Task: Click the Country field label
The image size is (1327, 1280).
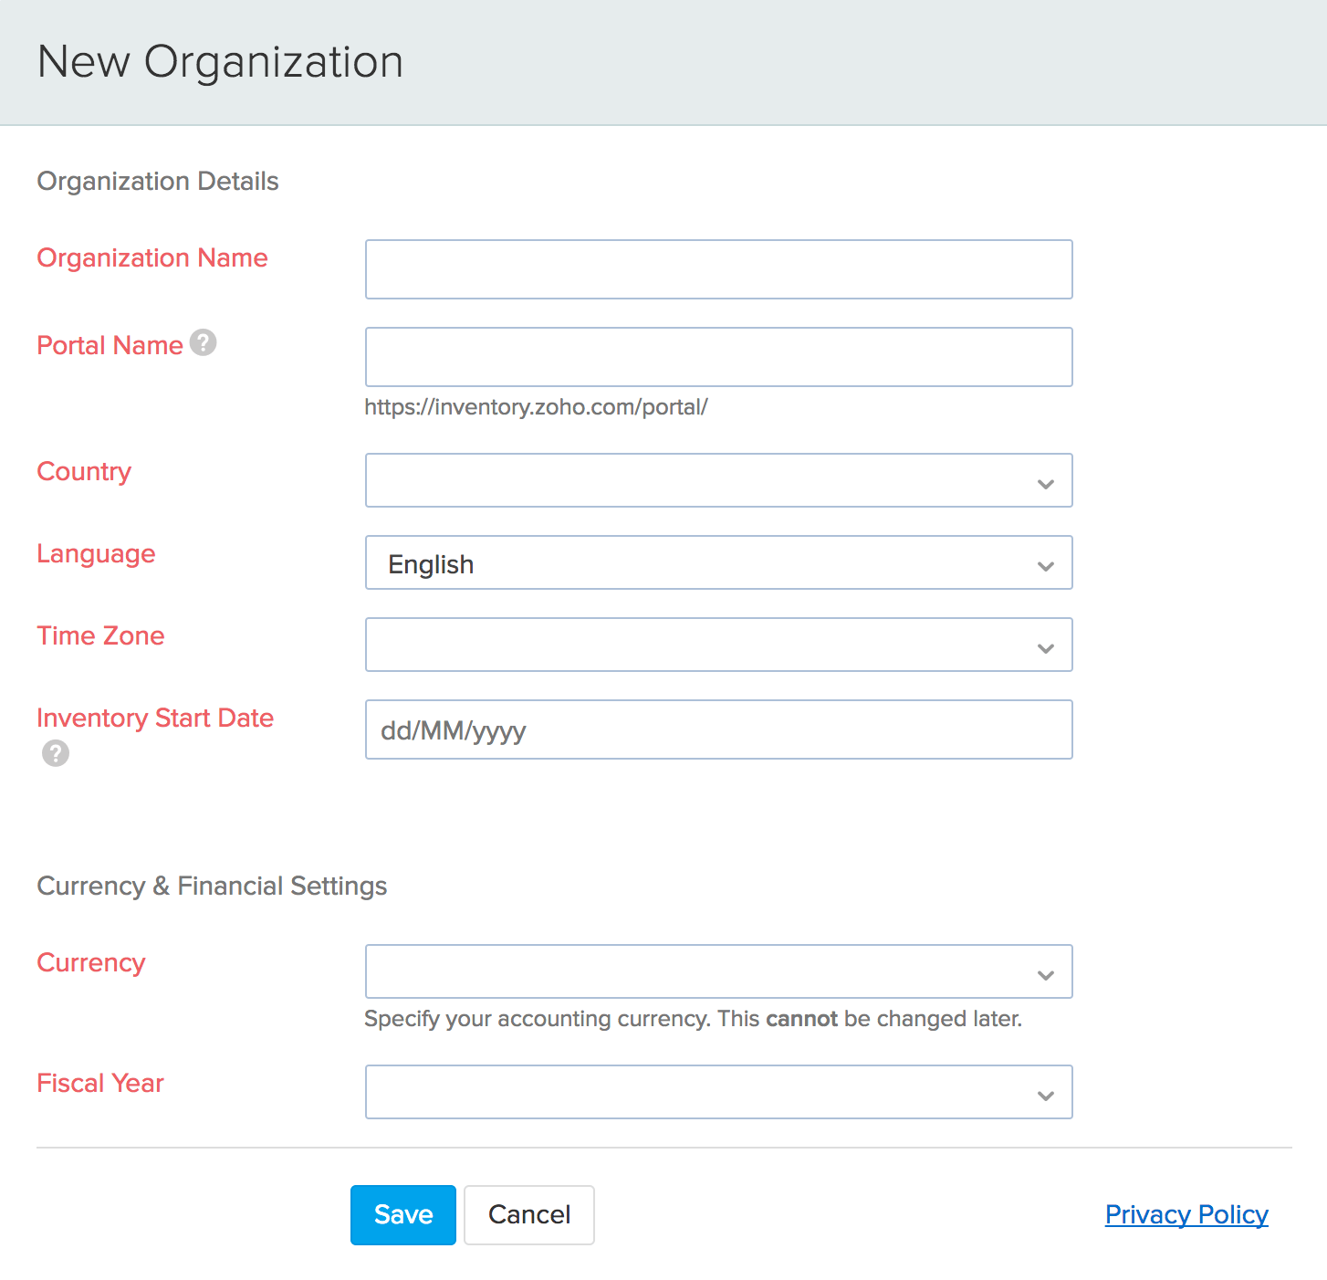Action: [84, 472]
